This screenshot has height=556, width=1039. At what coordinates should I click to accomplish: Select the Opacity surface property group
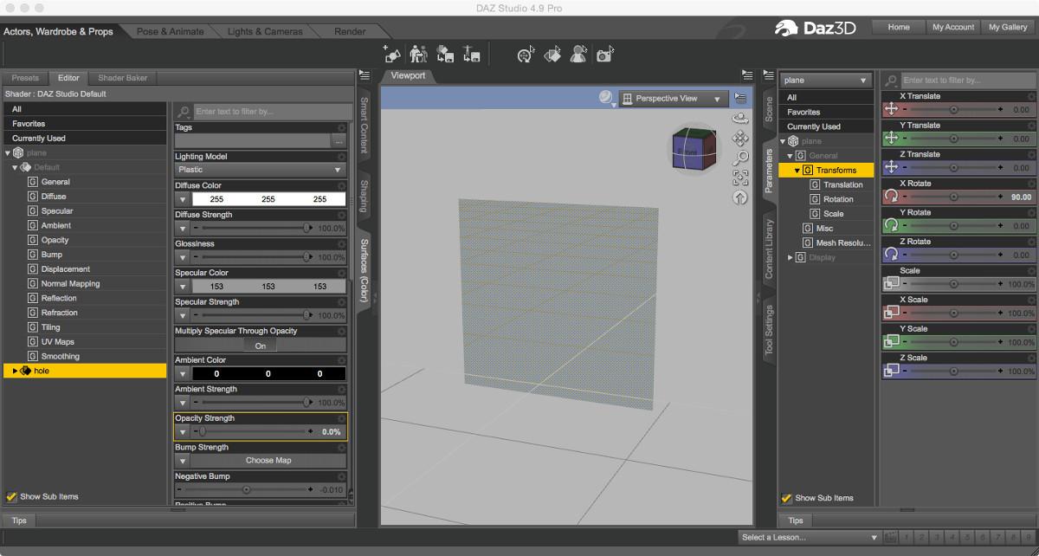click(55, 240)
